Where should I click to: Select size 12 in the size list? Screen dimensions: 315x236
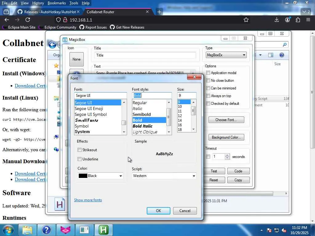184,116
